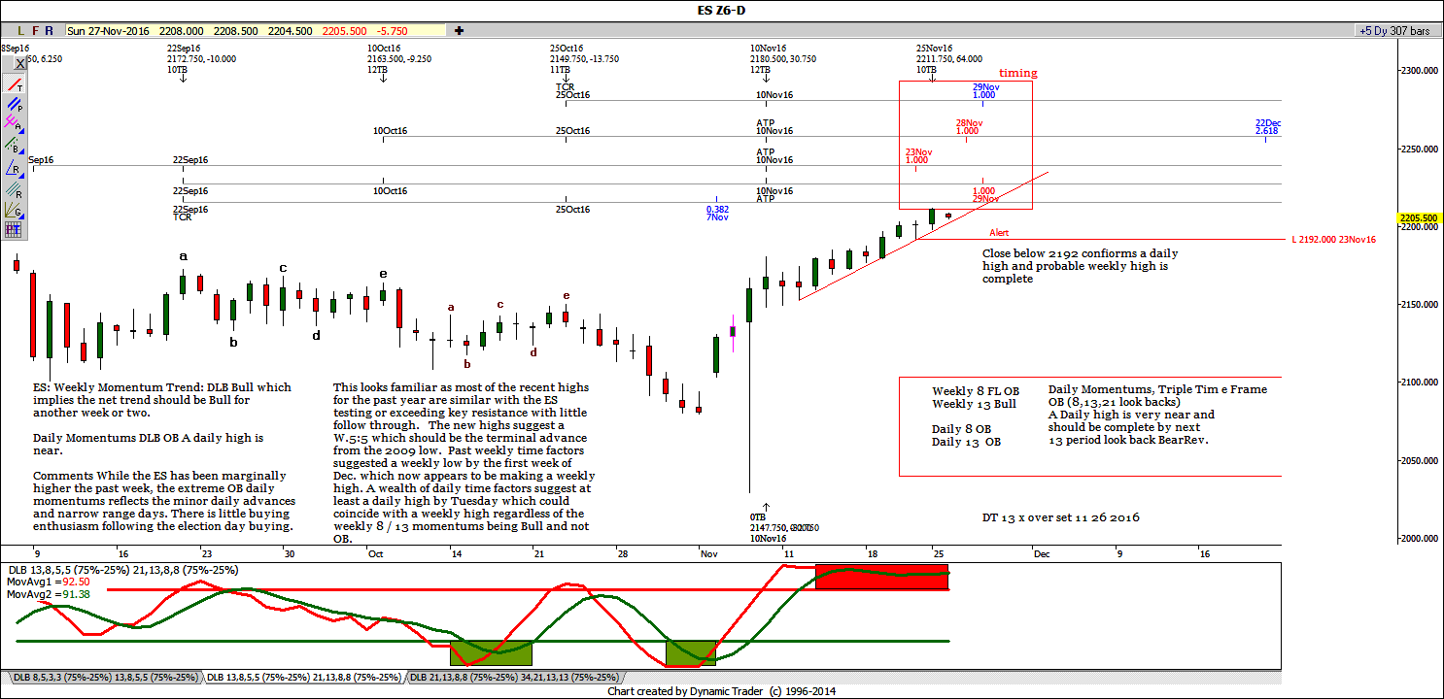Click the 'Close below 2192' annotation text
Image resolution: width=1444 pixels, height=699 pixels.
click(1080, 266)
